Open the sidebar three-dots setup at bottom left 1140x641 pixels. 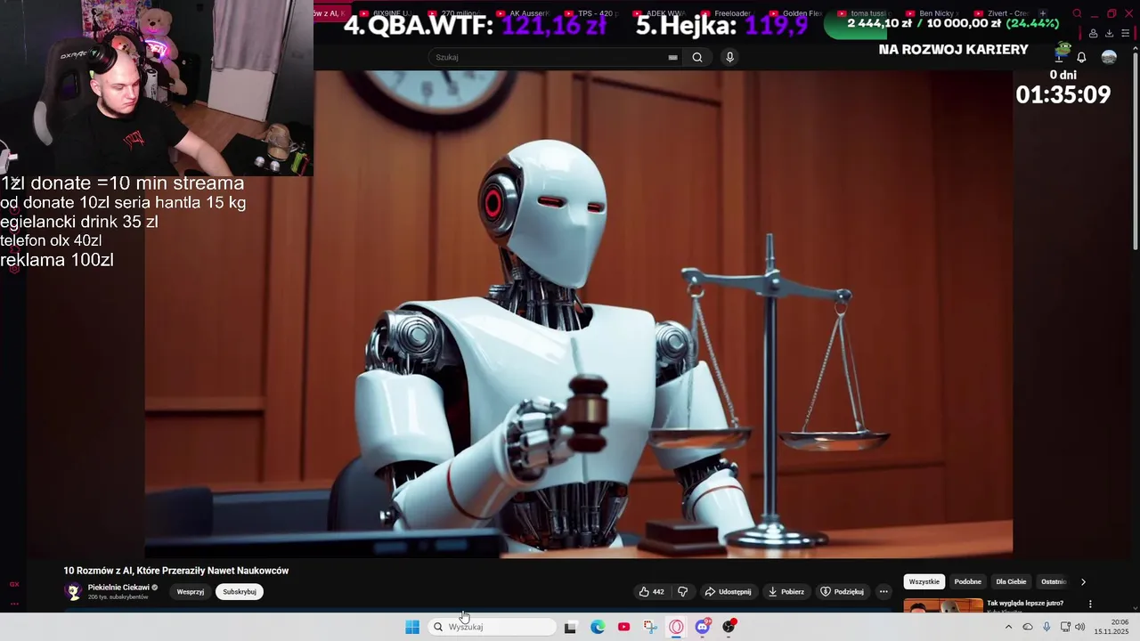(x=14, y=604)
